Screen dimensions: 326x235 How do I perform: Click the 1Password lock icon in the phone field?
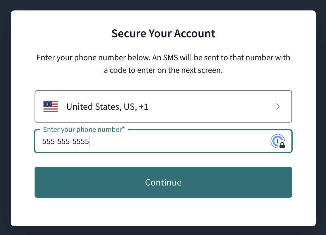coord(278,141)
